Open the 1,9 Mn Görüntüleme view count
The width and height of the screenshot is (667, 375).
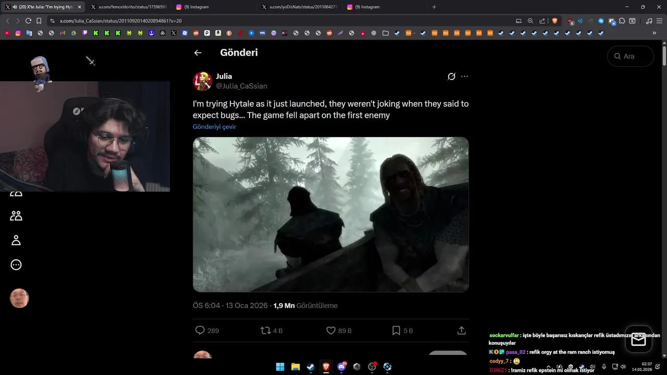305,306
